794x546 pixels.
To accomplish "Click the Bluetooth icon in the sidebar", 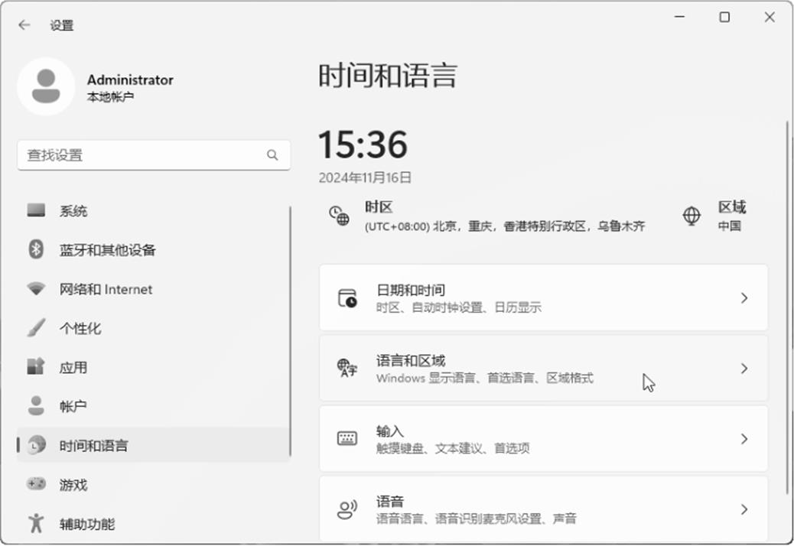I will pos(36,249).
